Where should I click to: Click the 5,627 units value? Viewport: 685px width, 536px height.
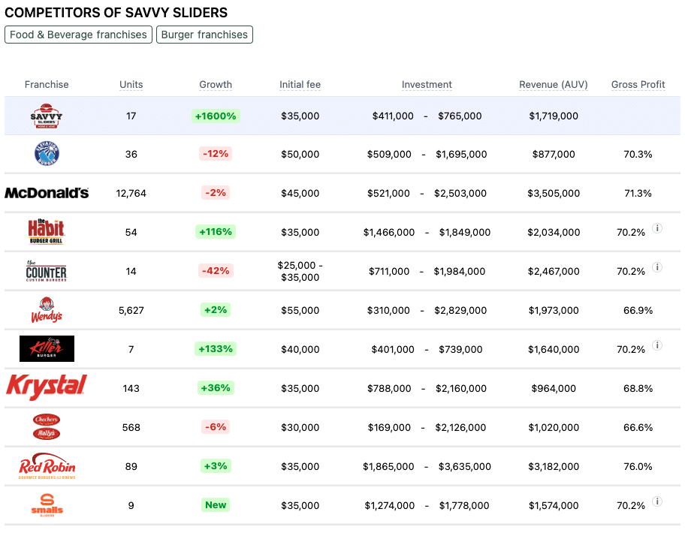(131, 310)
